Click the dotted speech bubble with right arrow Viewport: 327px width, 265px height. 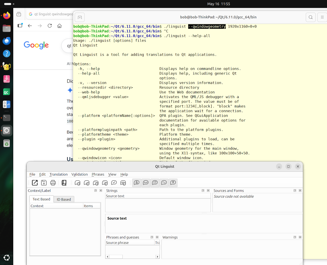(105, 183)
